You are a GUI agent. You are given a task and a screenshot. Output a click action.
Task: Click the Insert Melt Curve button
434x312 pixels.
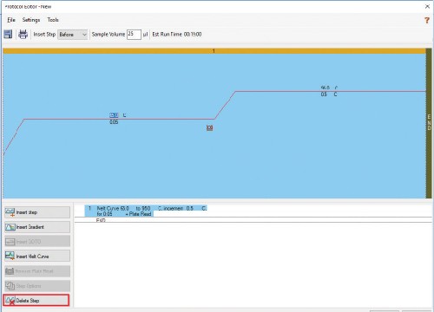(x=37, y=257)
